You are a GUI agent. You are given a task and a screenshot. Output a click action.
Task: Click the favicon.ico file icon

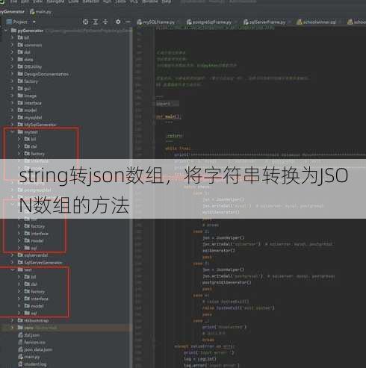tap(21, 342)
